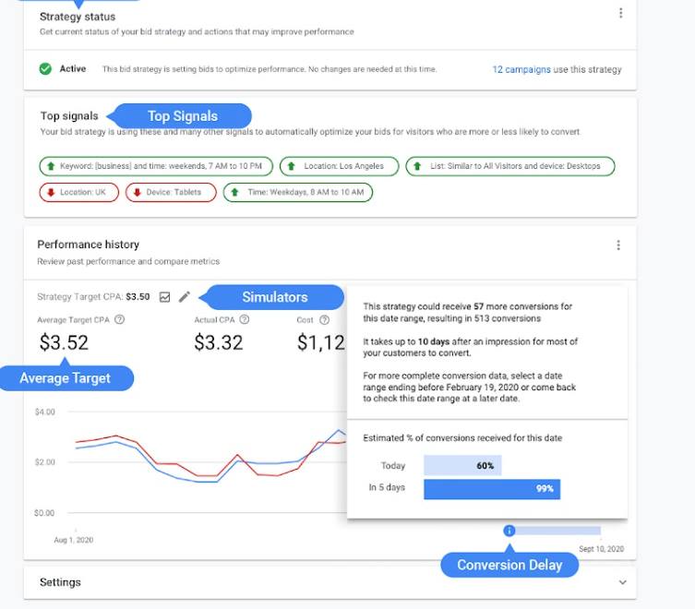The image size is (695, 609).
Task: Click the conversion delay info marker on the timeline
Action: coord(509,530)
